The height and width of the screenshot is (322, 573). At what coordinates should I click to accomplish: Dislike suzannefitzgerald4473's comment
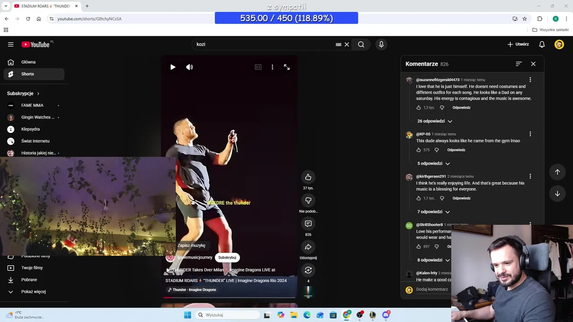[x=442, y=108]
